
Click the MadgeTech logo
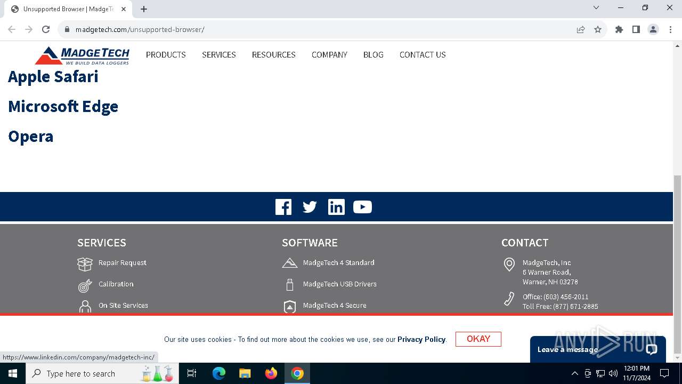click(82, 55)
